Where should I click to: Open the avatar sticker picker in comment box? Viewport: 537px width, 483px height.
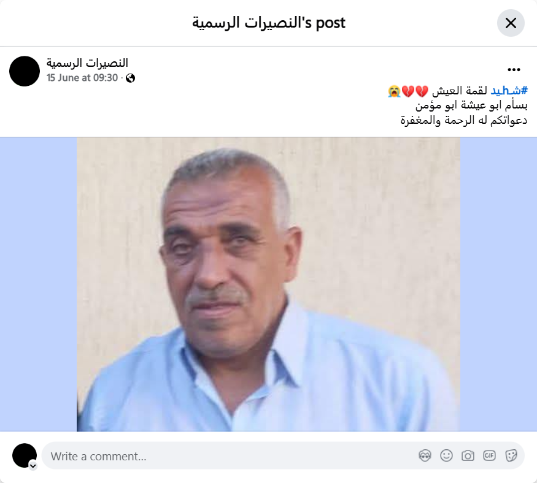(x=425, y=455)
